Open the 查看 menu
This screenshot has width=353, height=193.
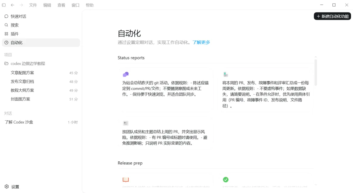[x=61, y=5]
